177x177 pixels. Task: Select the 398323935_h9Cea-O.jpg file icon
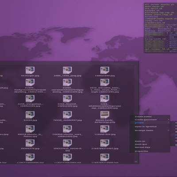click(x=67, y=143)
